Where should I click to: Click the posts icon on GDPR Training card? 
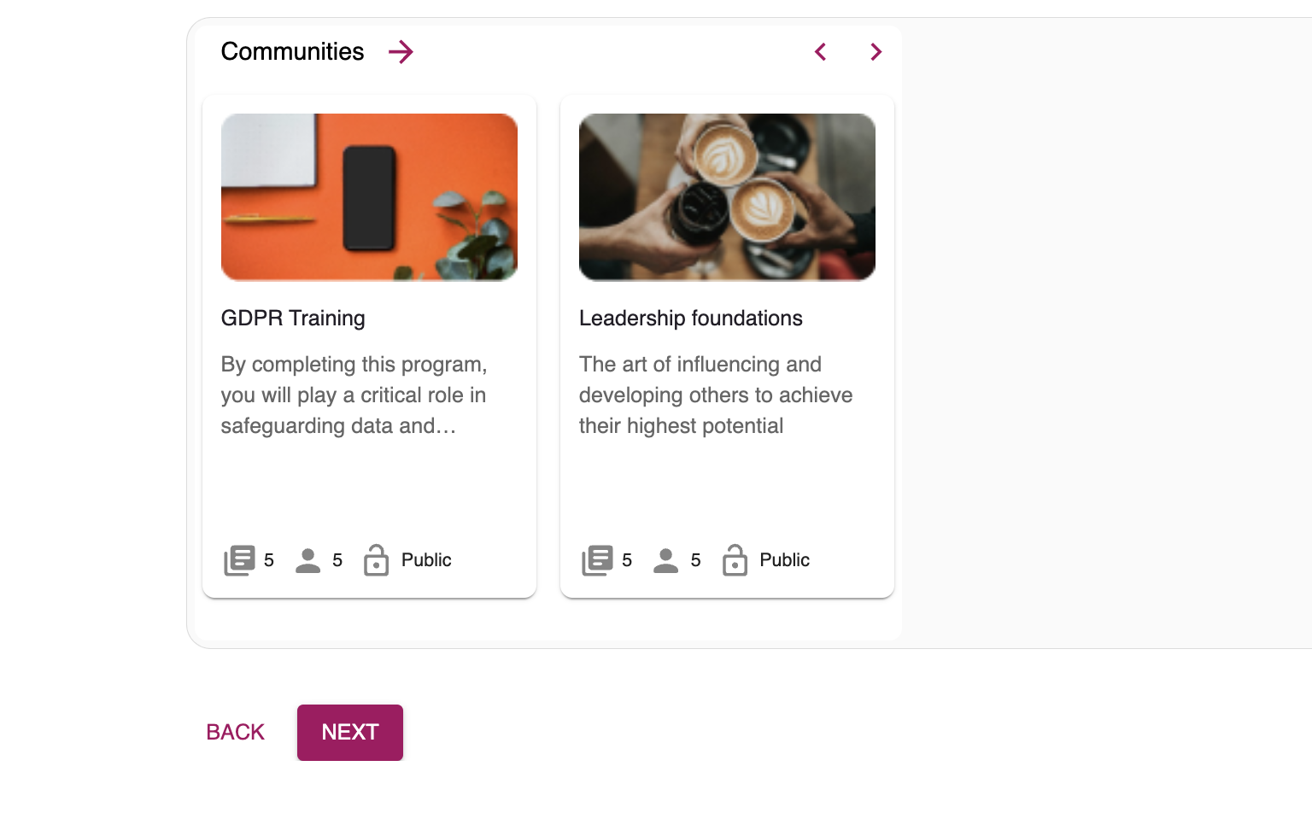click(239, 560)
